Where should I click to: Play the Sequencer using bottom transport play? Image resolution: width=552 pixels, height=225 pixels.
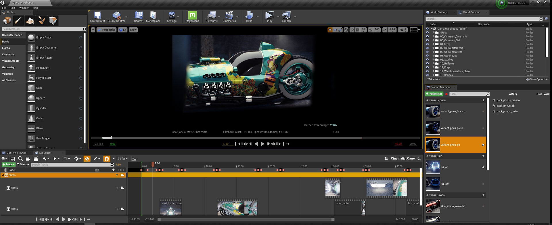(64, 219)
